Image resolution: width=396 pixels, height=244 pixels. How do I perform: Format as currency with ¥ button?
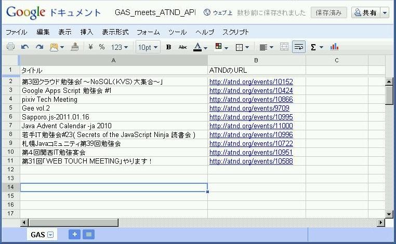(90, 47)
